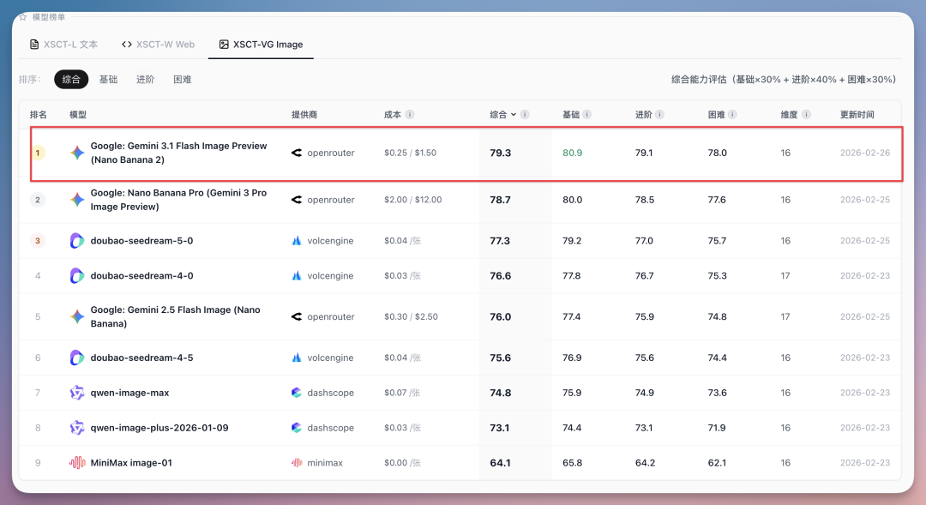Sort by 基础 option
Image resolution: width=926 pixels, height=505 pixels.
[x=108, y=79]
